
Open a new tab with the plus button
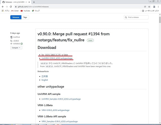click(x=34, y=2)
